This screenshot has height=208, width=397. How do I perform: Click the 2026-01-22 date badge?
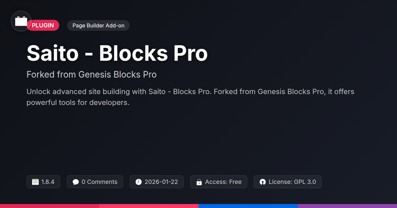pos(156,182)
